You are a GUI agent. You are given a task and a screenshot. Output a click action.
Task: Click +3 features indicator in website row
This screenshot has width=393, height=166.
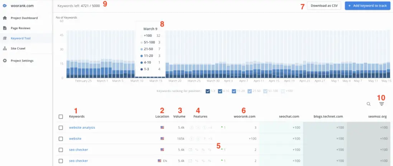click(210, 139)
